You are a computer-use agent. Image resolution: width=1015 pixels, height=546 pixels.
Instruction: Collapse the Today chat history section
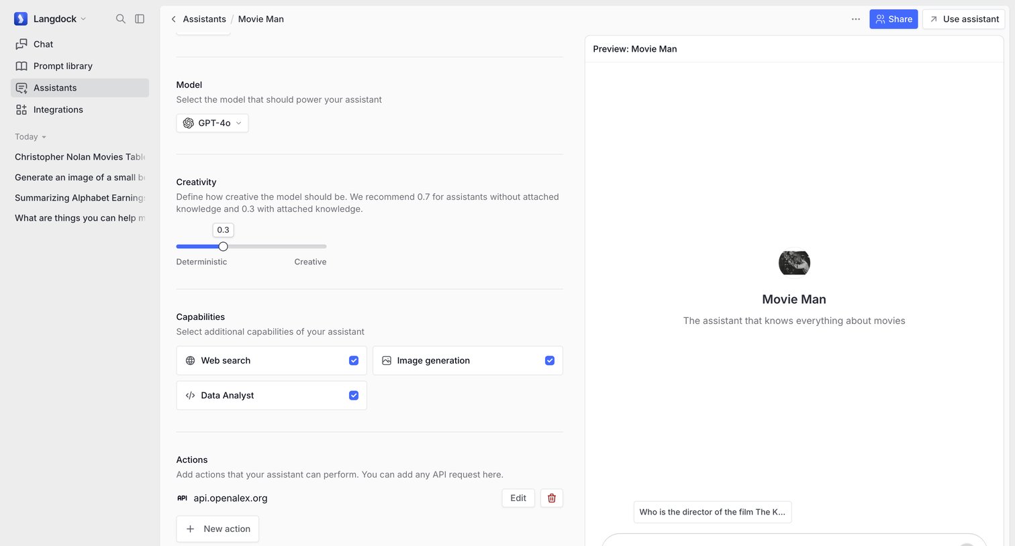click(x=31, y=137)
